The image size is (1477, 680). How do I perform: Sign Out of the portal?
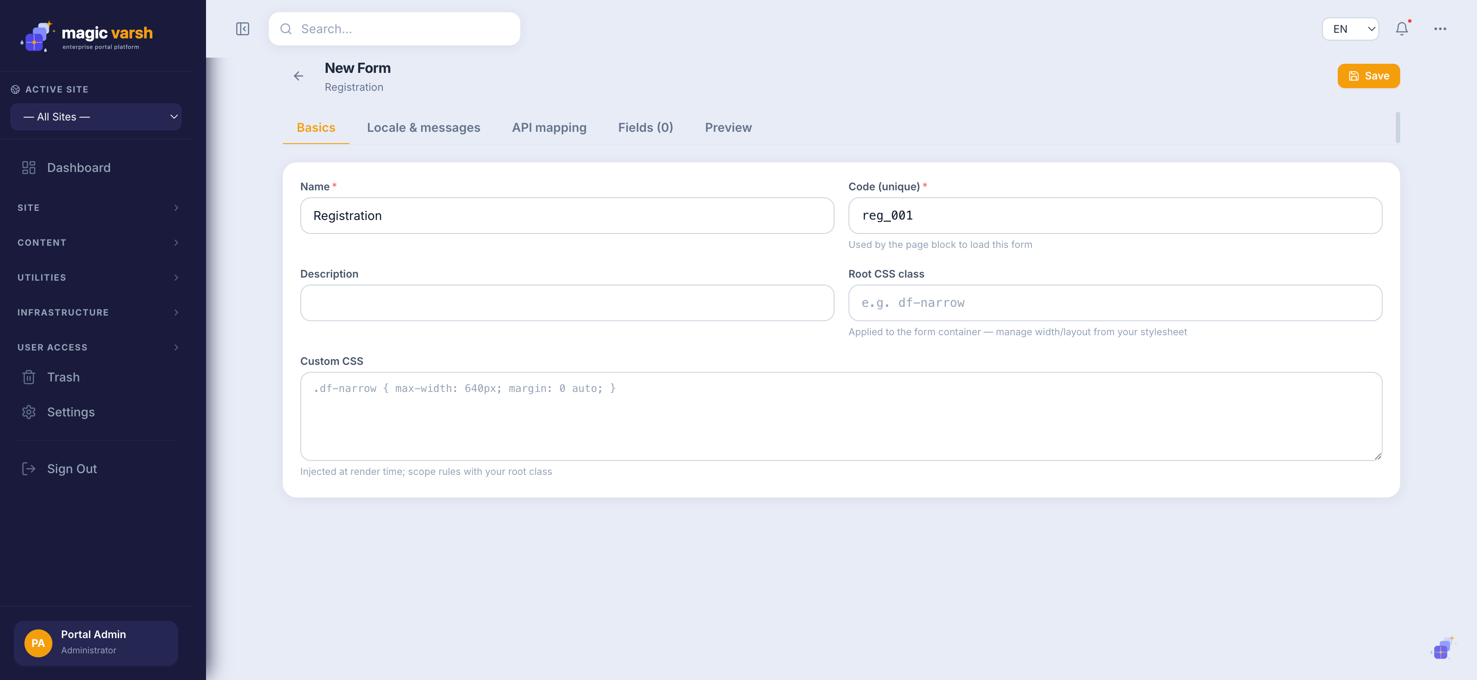[x=96, y=469]
